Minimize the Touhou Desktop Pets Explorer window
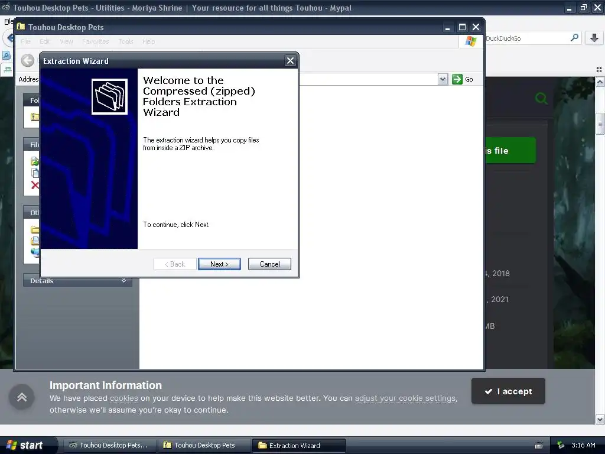The height and width of the screenshot is (454, 605). point(448,27)
